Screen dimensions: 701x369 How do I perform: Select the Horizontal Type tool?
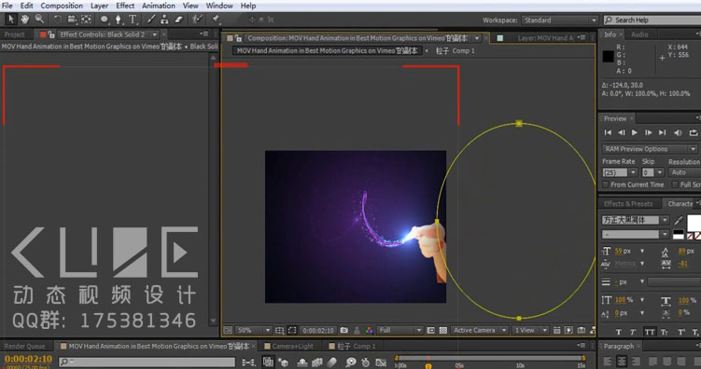tap(133, 20)
